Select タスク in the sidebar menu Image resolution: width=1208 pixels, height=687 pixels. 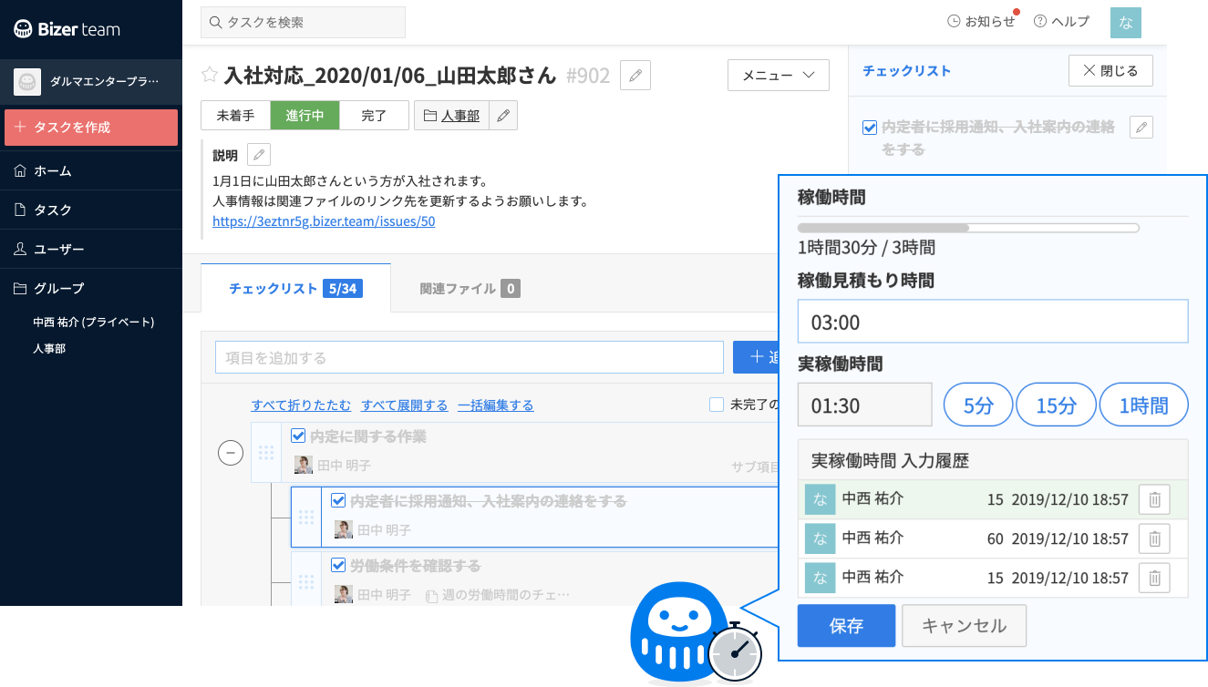coord(55,209)
